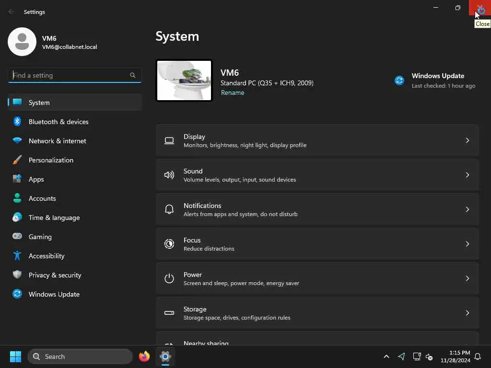
Task: Click the taskbar Search box
Action: tap(80, 356)
